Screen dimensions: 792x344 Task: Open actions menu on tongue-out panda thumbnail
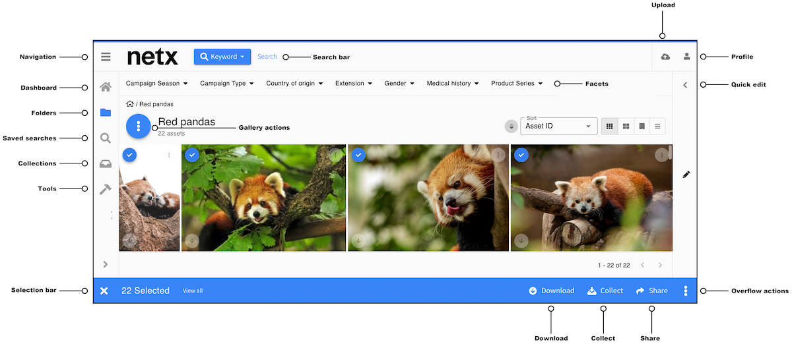tap(498, 155)
